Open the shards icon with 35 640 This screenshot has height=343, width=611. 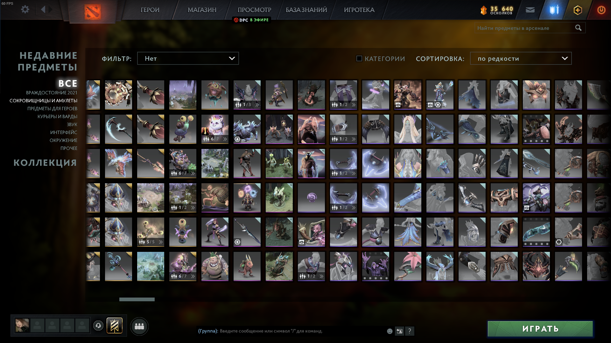pos(483,10)
